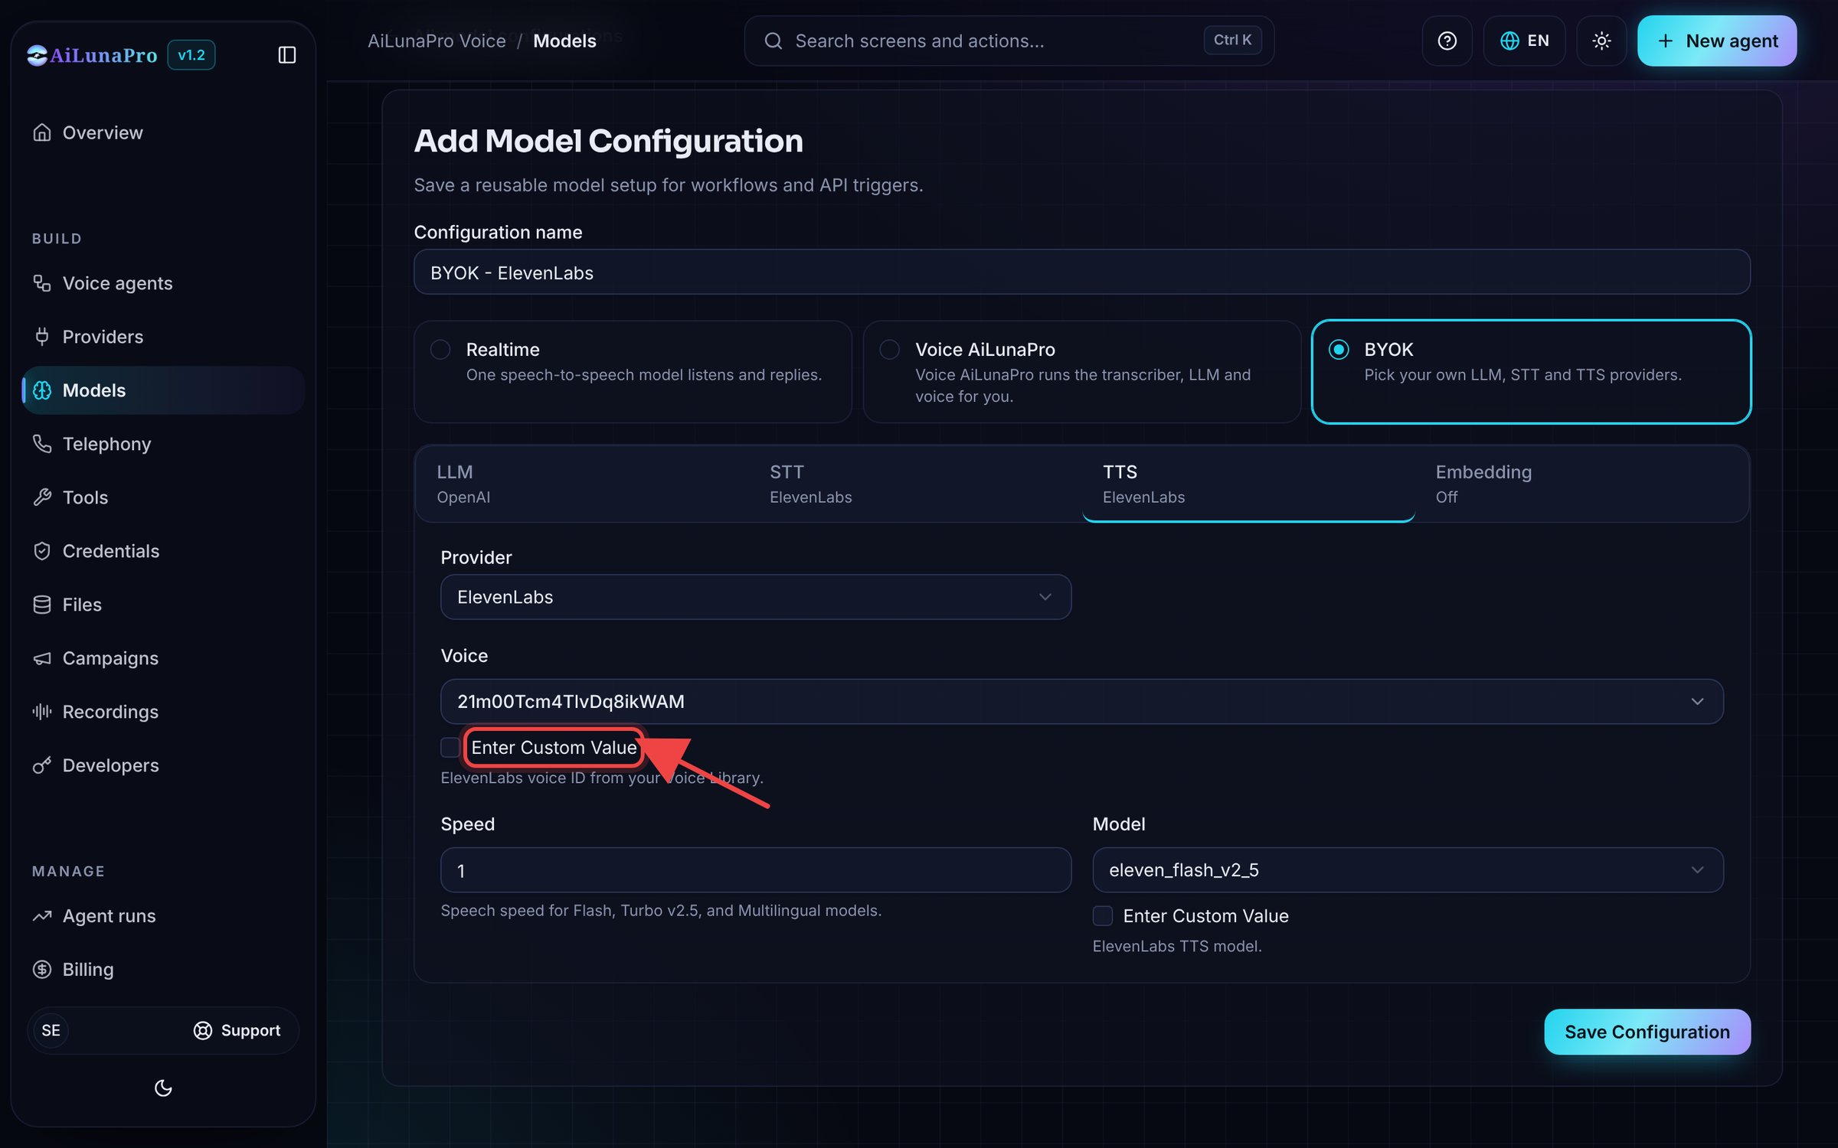Open Developers key icon
The image size is (1838, 1148).
[42, 765]
